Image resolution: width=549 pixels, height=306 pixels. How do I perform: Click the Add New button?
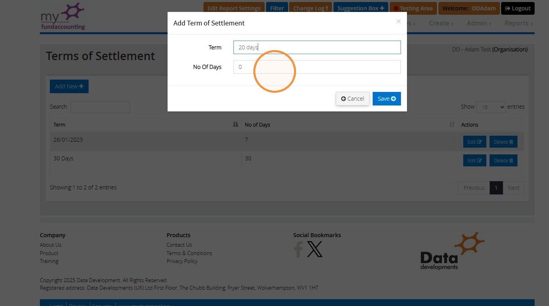69,86
